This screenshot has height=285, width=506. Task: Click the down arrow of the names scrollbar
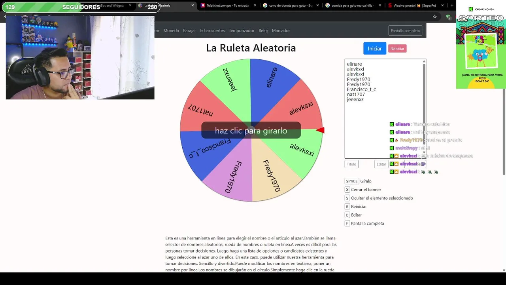coord(424,152)
